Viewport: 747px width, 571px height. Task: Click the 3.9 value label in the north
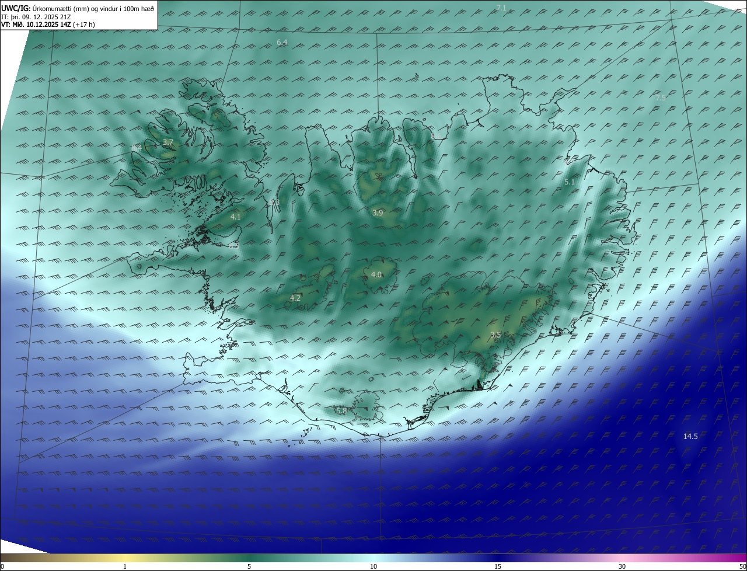[x=378, y=213]
